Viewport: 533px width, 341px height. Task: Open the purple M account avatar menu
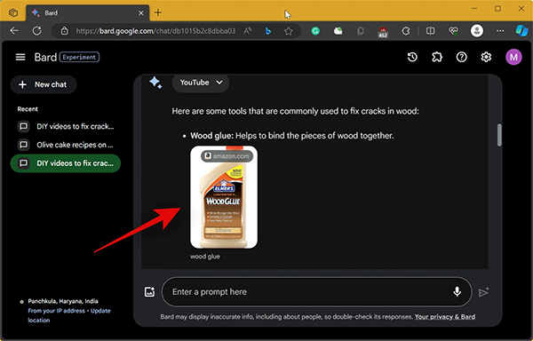(513, 57)
